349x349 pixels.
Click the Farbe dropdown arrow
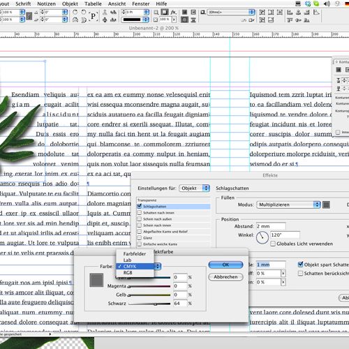(158, 266)
